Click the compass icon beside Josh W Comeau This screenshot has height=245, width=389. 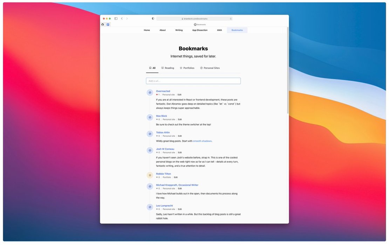point(150,150)
